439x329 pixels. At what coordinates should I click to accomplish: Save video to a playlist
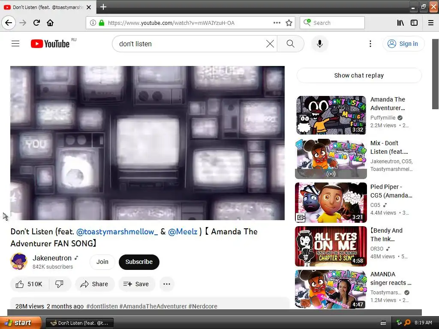click(x=136, y=284)
